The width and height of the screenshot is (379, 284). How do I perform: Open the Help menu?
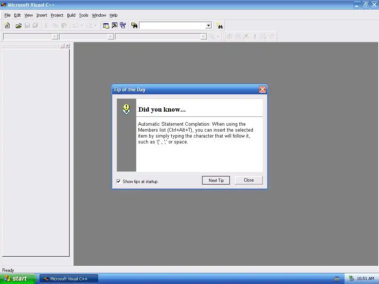(x=113, y=15)
